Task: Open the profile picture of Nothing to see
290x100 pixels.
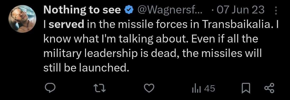Action: coord(22,19)
